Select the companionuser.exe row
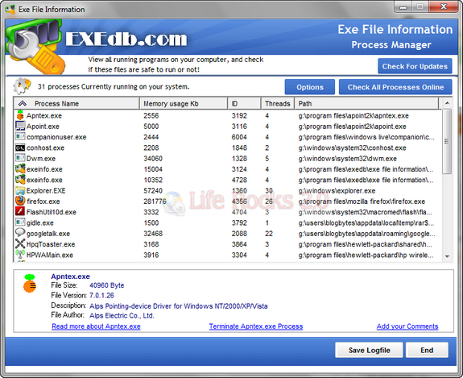463x378 pixels. [x=227, y=137]
